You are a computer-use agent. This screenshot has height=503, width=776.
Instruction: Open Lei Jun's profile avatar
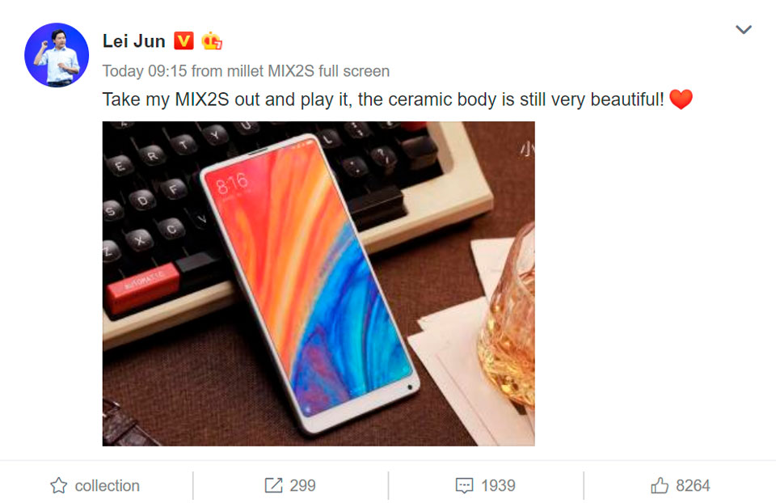coord(57,55)
